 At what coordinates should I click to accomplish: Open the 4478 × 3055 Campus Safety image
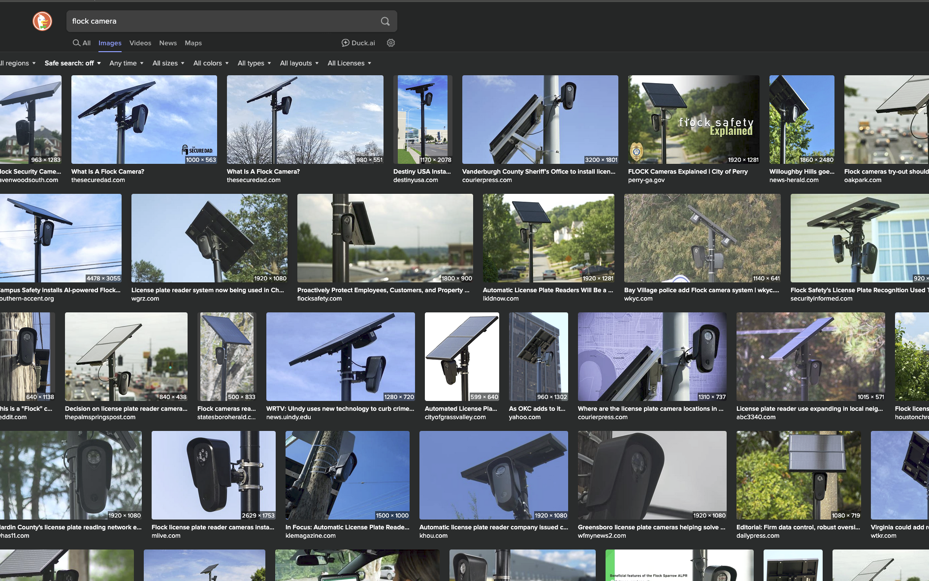point(61,238)
